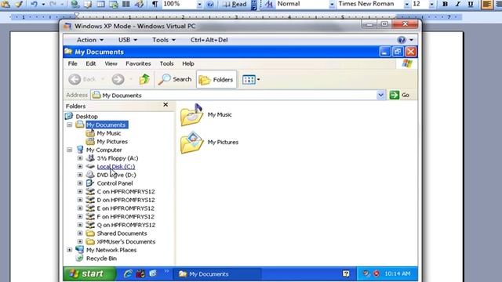The width and height of the screenshot is (502, 282).
Task: Select Recycle Bin in the tree
Action: click(x=101, y=258)
